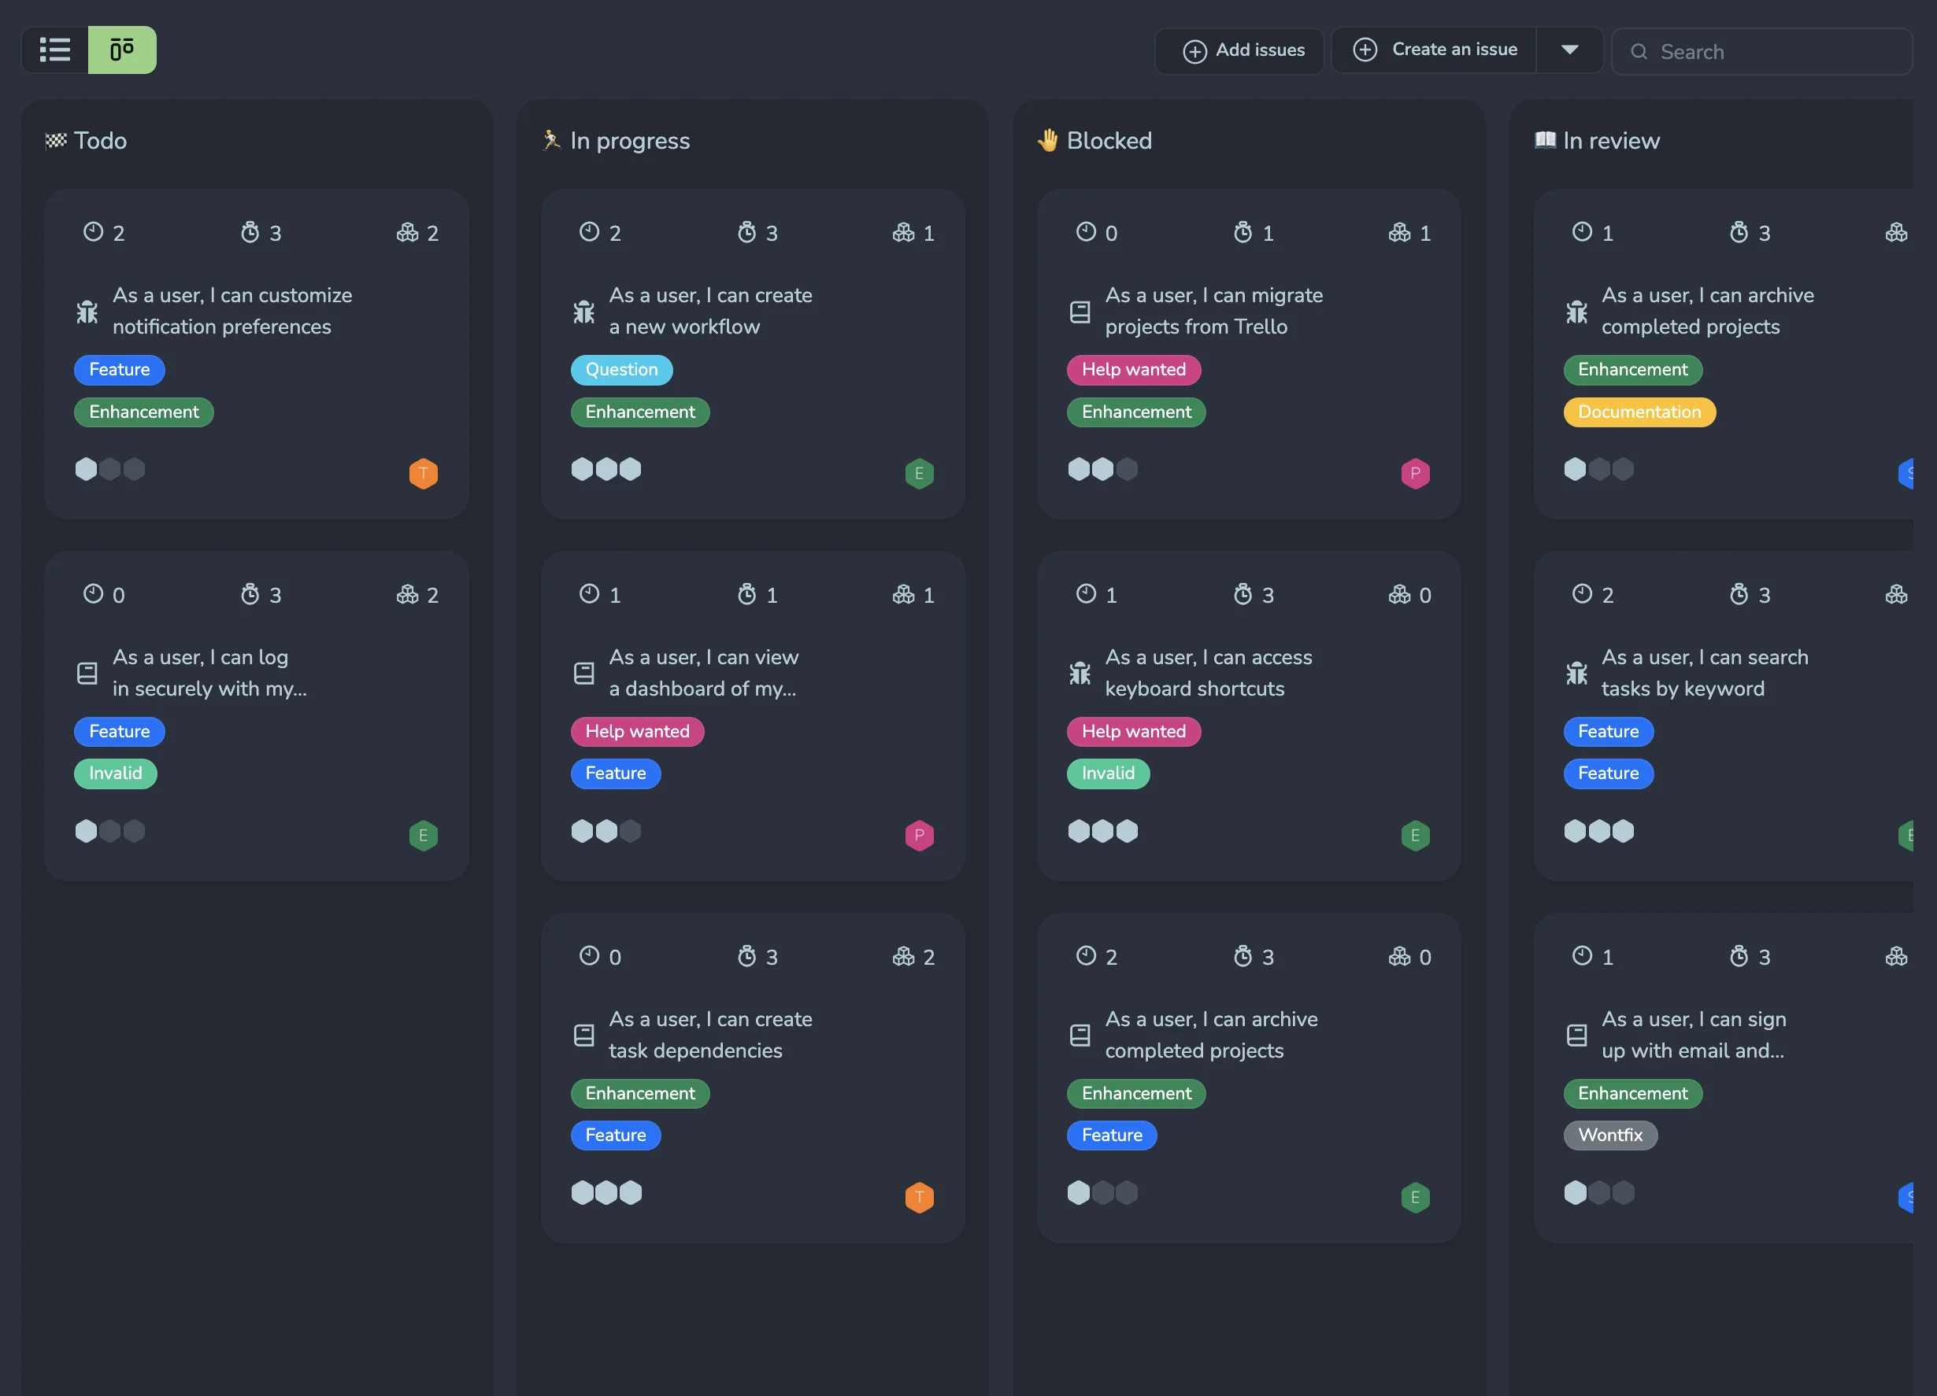Click the bug icon on keyboard shortcuts card
Viewport: 1937px width, 1396px height.
point(1080,672)
